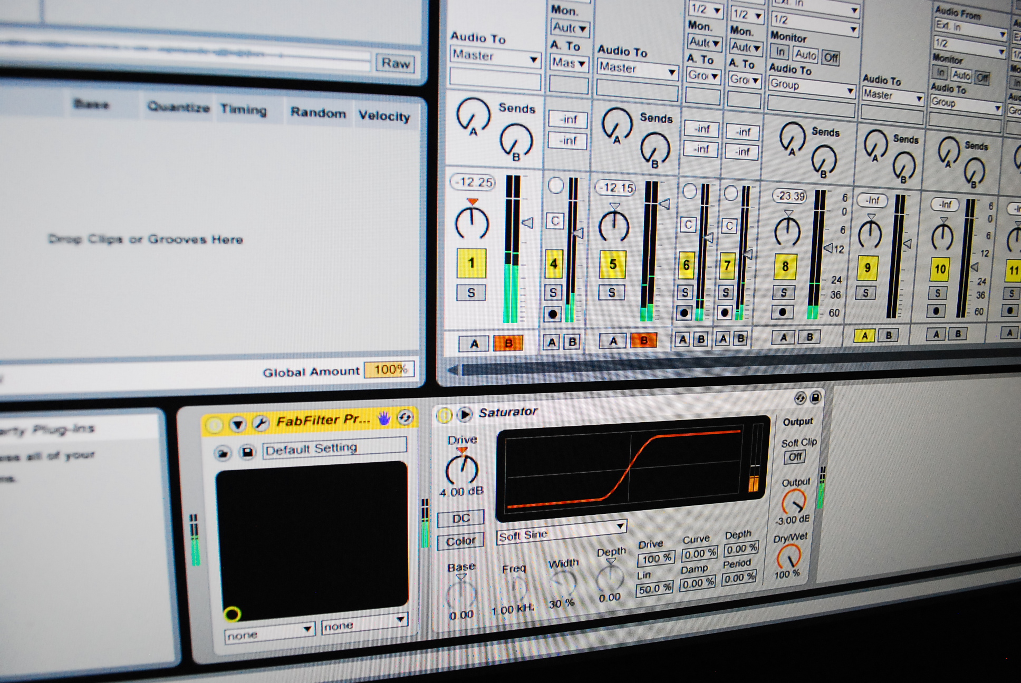Click the Quantize column header
The height and width of the screenshot is (683, 1021).
[x=178, y=107]
